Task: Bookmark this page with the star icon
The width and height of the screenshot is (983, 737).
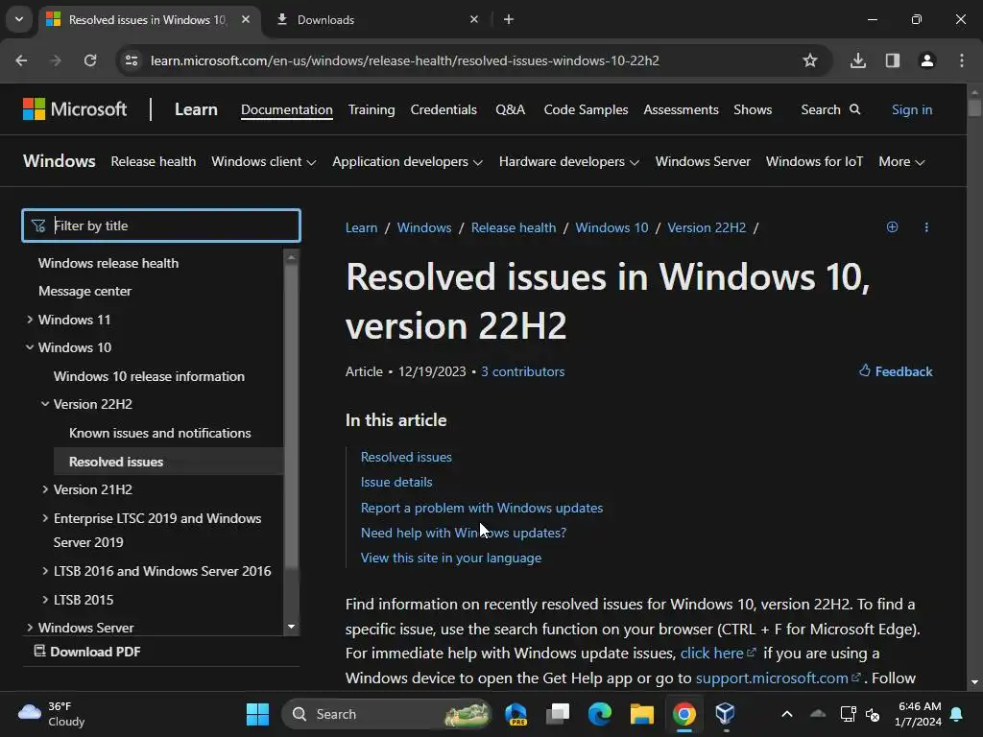Action: (x=810, y=60)
